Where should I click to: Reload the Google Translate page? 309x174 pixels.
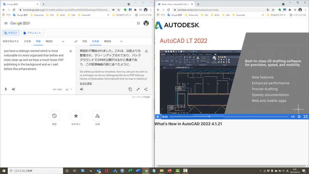click(x=14, y=10)
